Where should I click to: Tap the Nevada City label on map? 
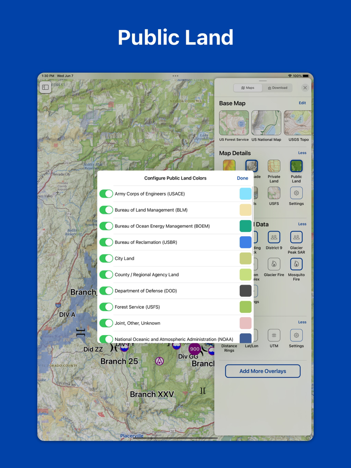[61, 174]
